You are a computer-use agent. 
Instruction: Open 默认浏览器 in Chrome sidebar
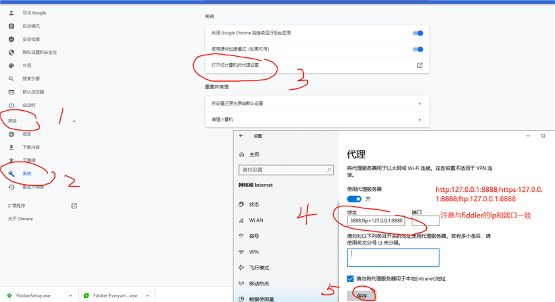pyautogui.click(x=33, y=92)
